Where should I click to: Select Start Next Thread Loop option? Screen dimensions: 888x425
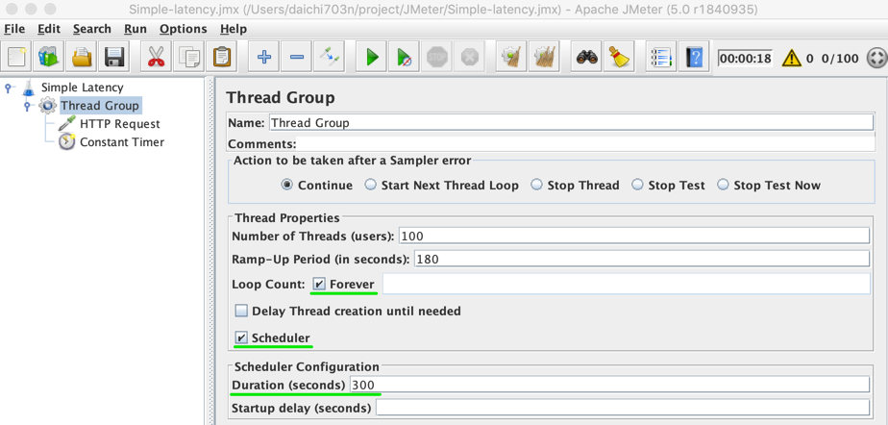click(x=370, y=186)
